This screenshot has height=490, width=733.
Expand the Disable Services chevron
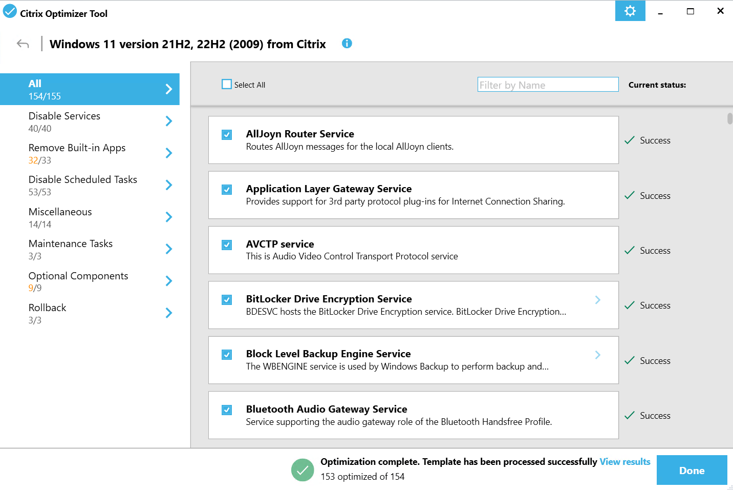pyautogui.click(x=169, y=121)
